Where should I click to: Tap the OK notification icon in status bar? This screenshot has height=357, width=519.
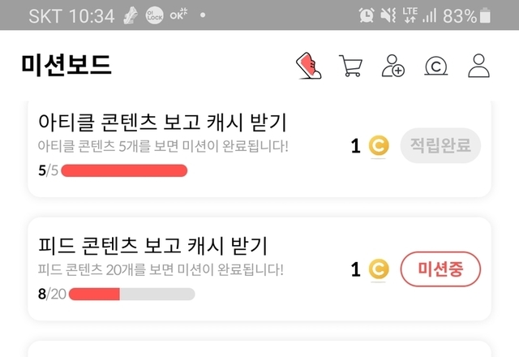(x=178, y=15)
